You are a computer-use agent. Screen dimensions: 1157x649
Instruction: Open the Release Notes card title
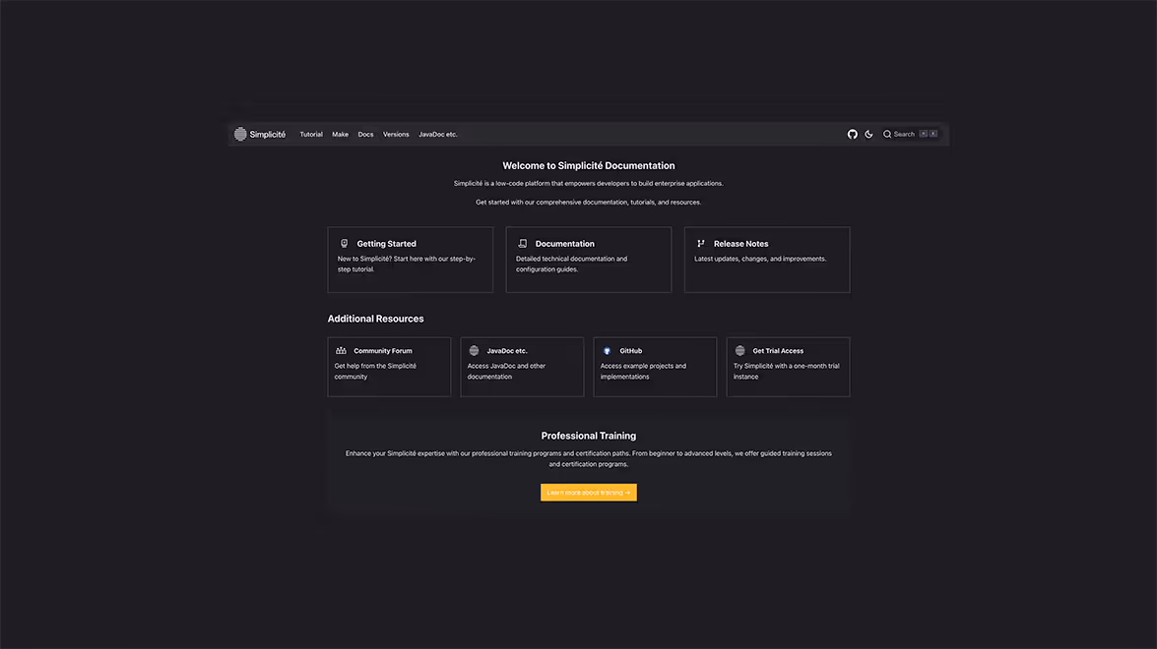tap(740, 244)
